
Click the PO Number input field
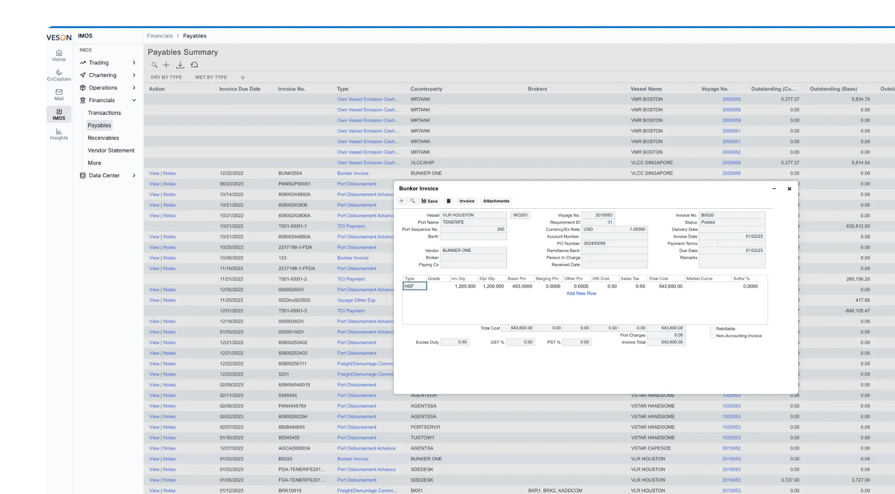[614, 244]
